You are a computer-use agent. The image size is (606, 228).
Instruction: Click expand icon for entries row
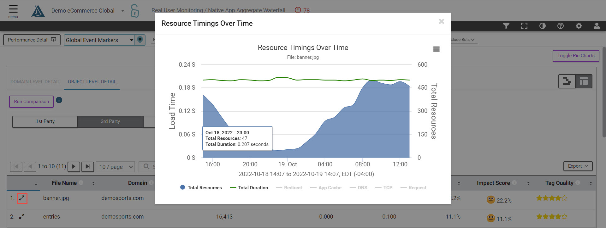click(x=22, y=217)
